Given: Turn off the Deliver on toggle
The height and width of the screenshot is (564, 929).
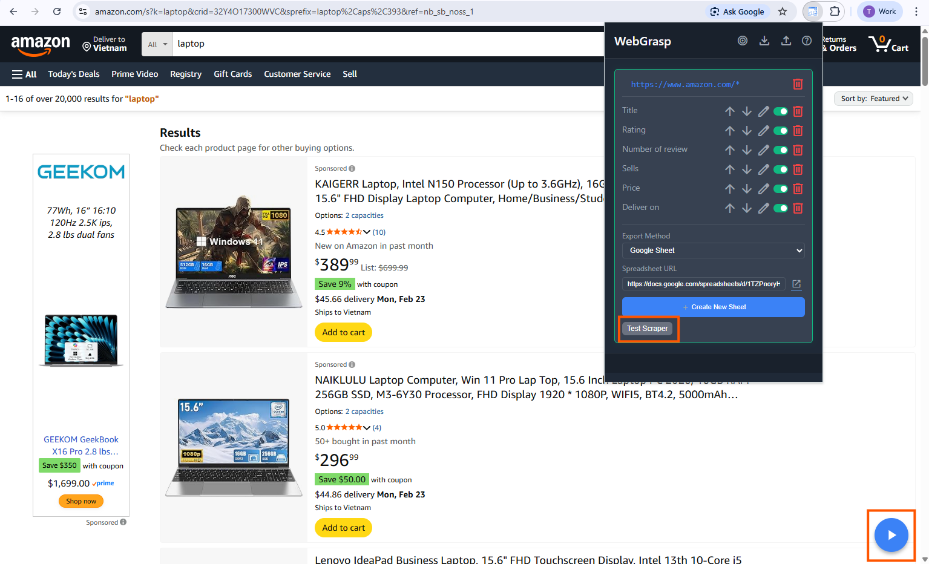Looking at the screenshot, I should point(781,208).
